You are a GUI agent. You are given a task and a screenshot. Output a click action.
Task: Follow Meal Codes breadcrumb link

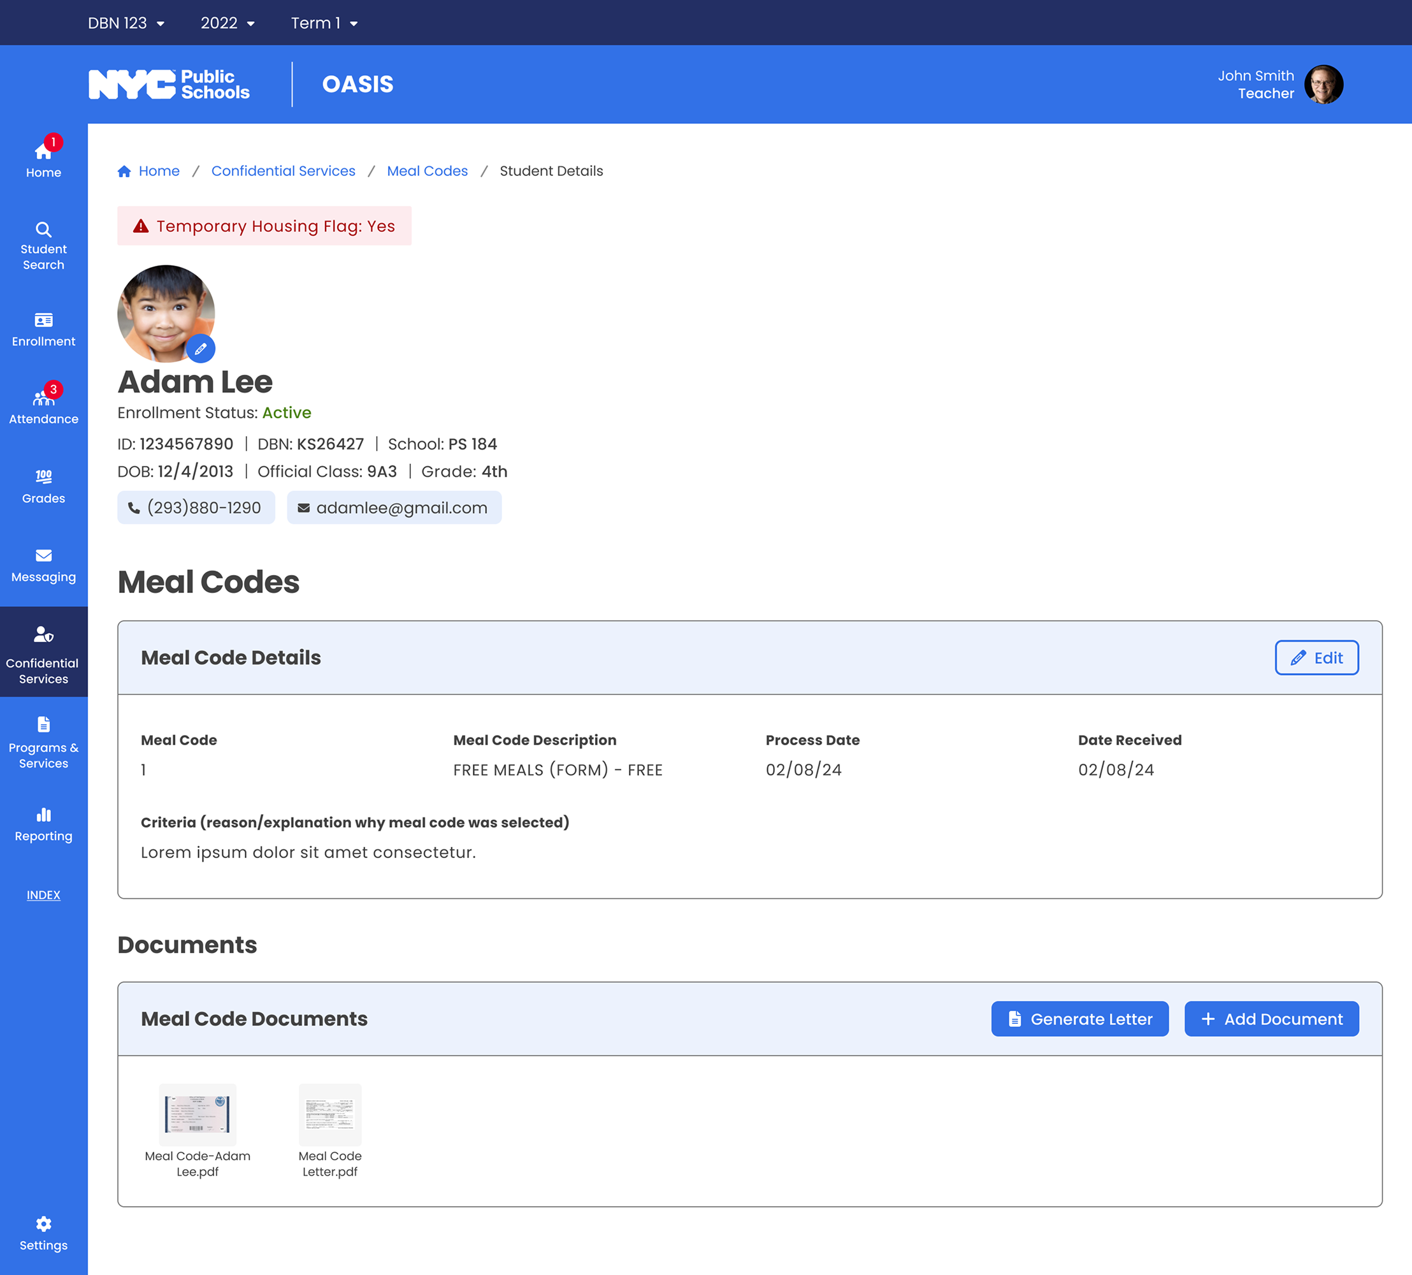(427, 171)
